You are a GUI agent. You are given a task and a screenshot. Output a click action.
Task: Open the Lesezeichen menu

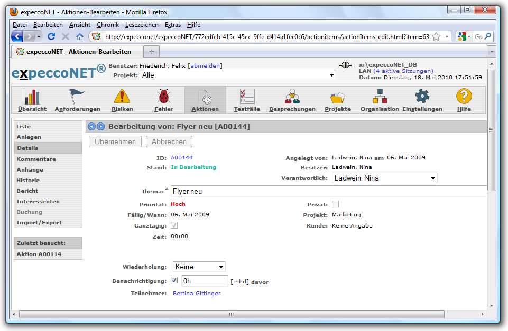142,25
